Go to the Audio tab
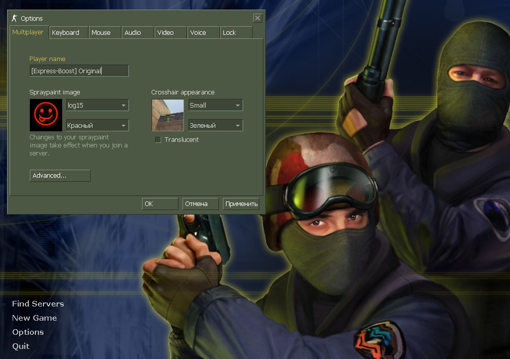The height and width of the screenshot is (359, 510). click(x=137, y=32)
